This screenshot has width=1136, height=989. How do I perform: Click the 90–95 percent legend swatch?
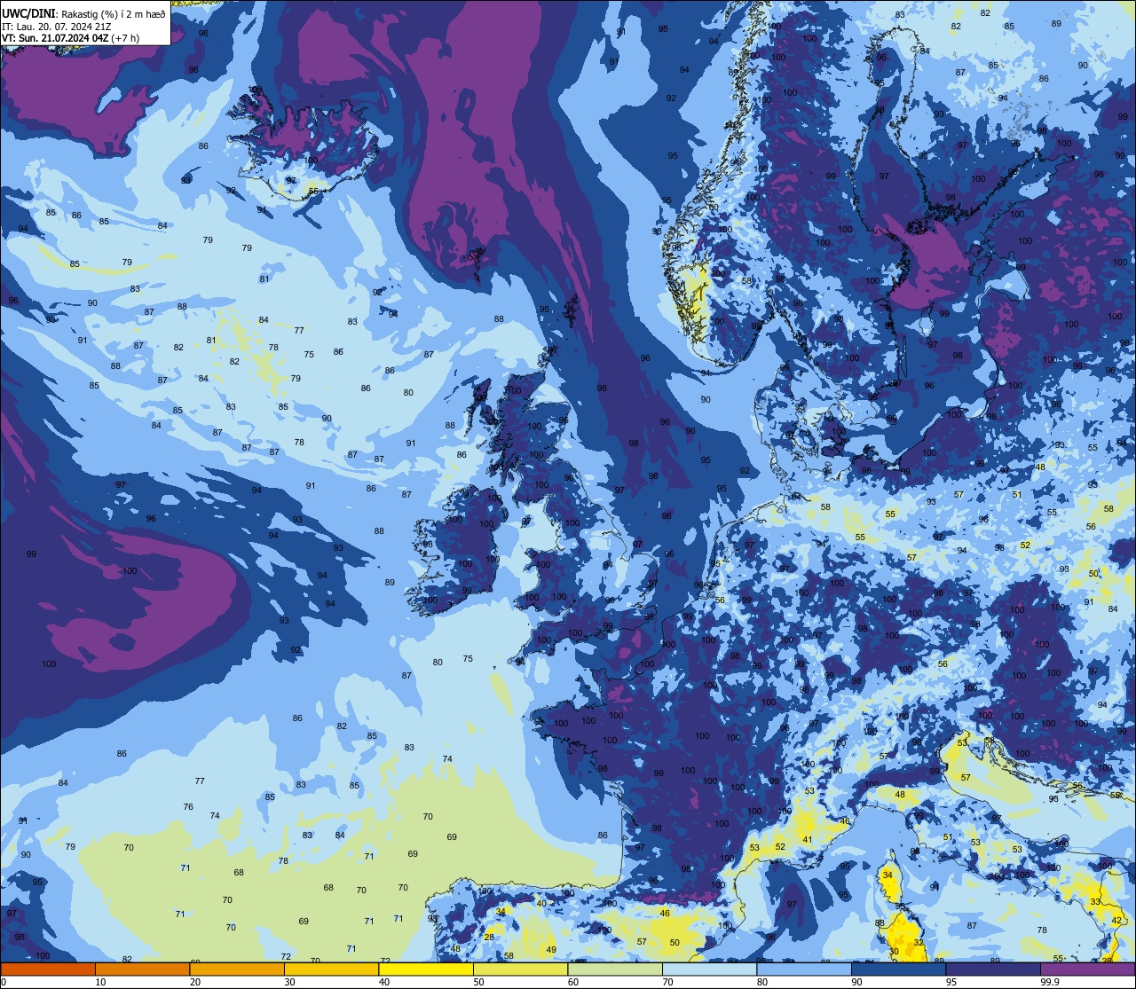898,969
